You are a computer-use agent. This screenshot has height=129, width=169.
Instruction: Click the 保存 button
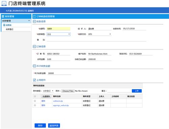click(40, 125)
